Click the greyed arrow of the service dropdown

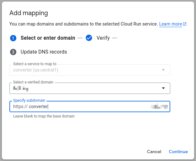(163, 70)
